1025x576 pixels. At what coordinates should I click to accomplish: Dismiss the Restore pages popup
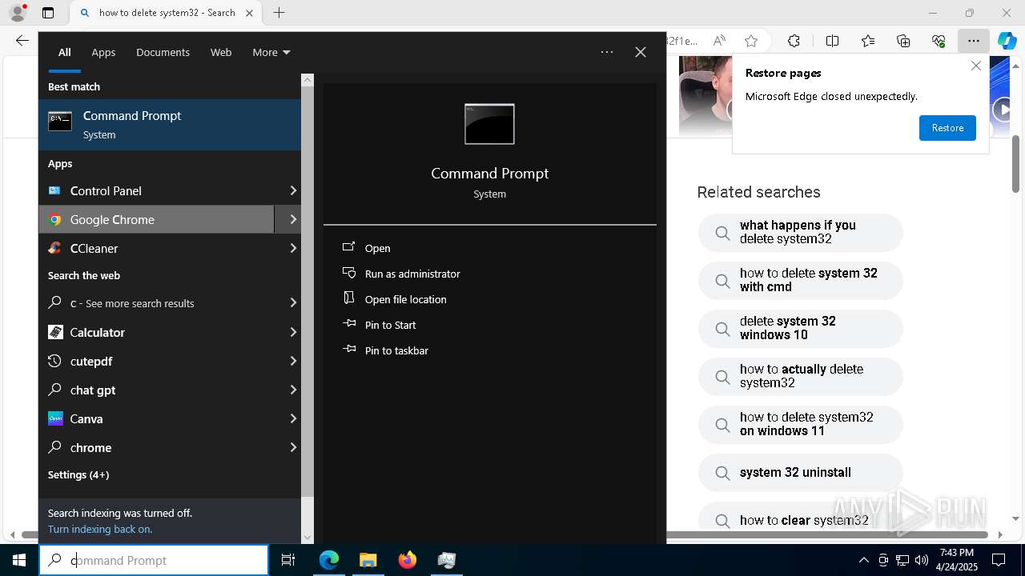[x=975, y=66]
